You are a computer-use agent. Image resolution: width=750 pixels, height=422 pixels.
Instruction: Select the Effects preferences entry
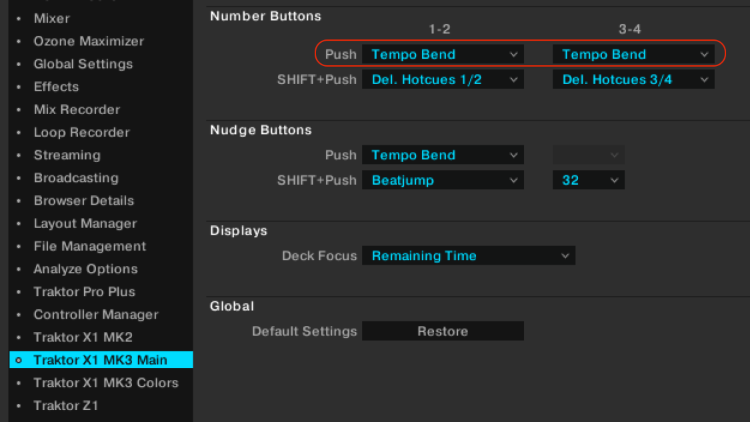coord(56,87)
